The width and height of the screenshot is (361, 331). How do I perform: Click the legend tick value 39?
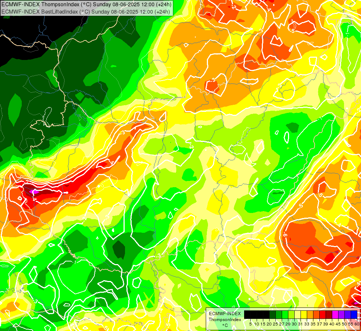(x=326, y=324)
